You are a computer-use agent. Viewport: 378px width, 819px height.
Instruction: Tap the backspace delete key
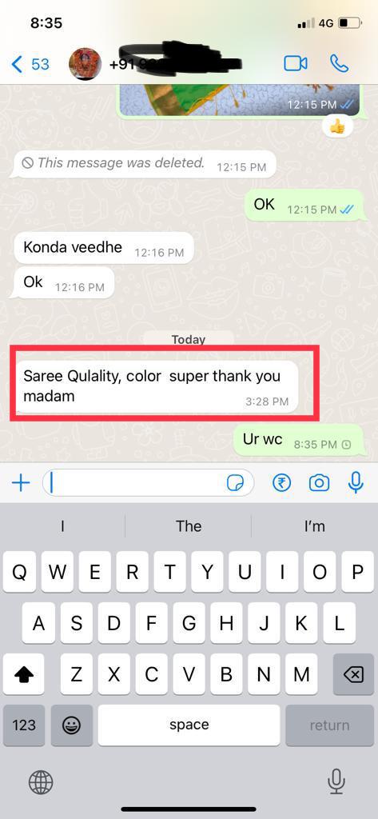pyautogui.click(x=353, y=674)
